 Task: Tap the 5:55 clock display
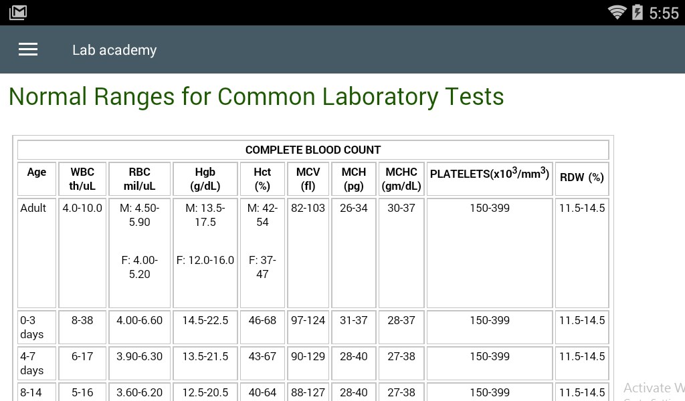(664, 13)
